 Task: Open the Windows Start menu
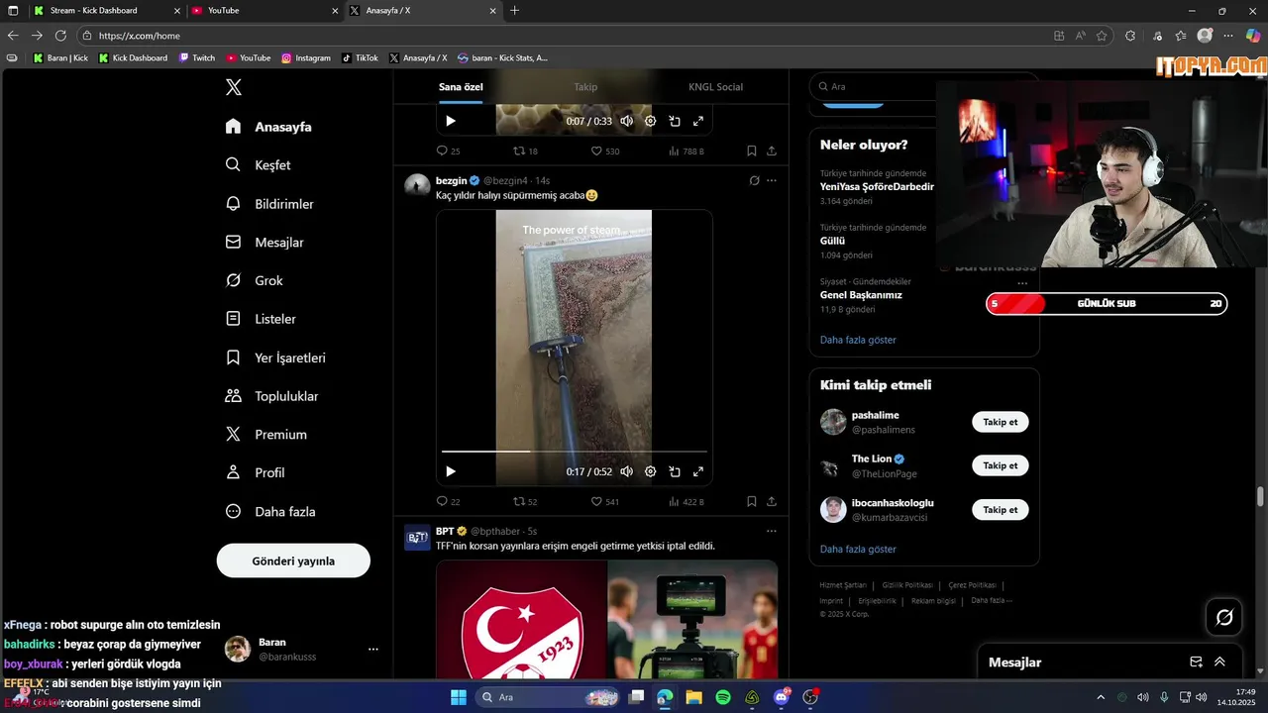point(459,697)
